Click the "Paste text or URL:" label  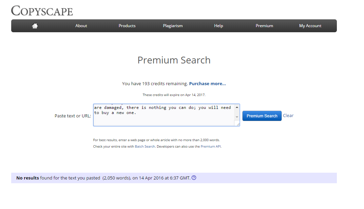[73, 116]
